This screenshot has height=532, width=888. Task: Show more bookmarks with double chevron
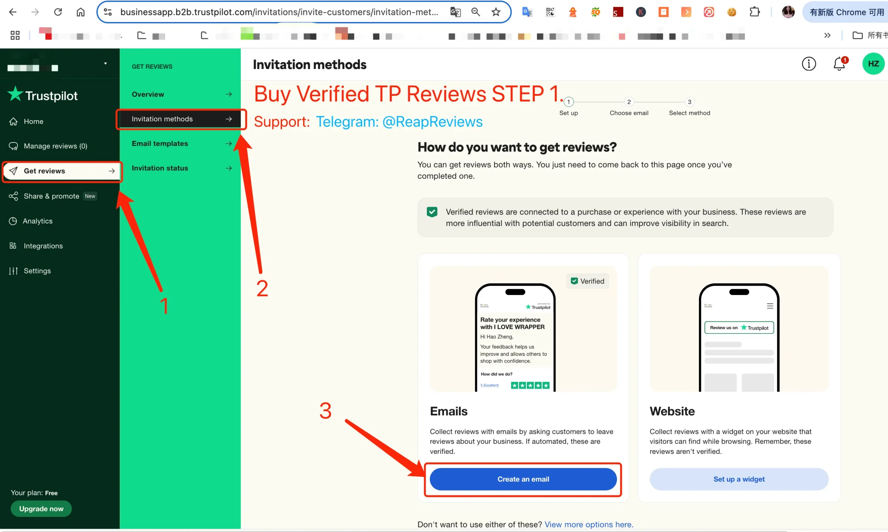pyautogui.click(x=827, y=35)
